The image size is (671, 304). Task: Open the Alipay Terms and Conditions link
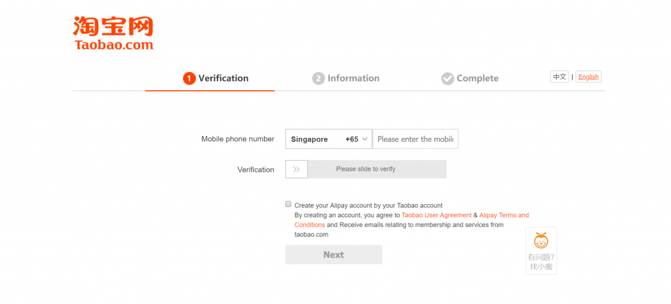(412, 220)
